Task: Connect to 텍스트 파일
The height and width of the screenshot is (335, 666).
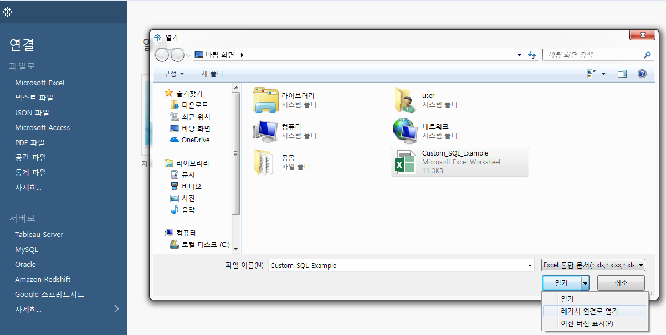Action: pos(34,97)
